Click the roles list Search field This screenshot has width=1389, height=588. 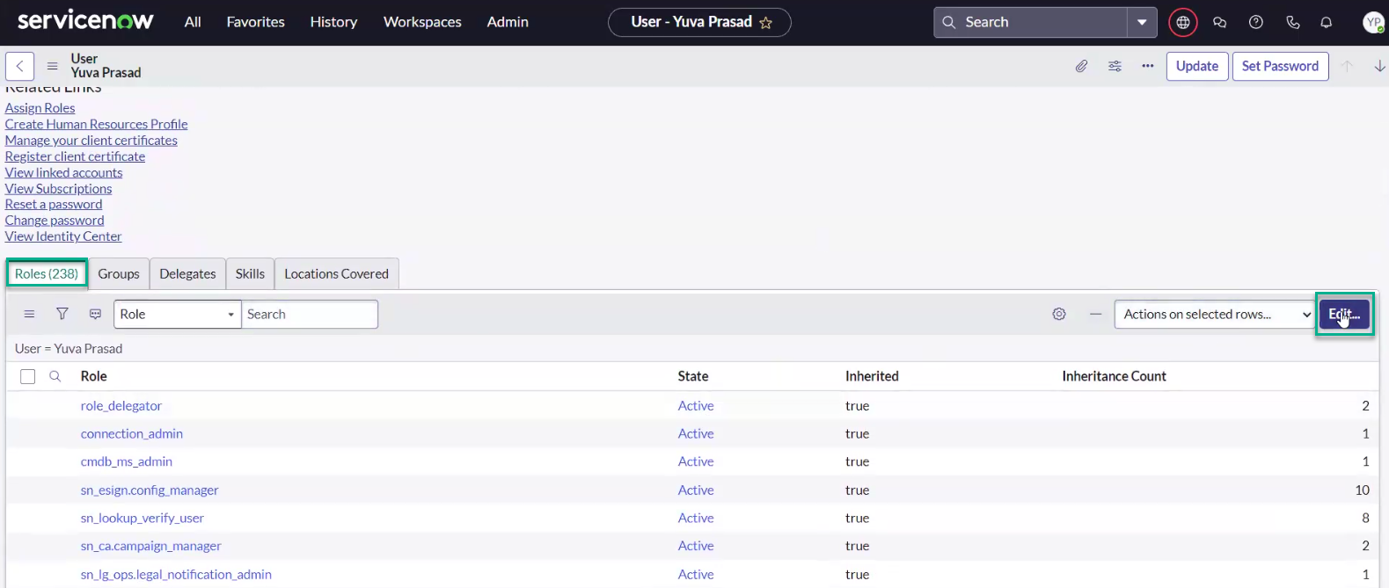(310, 314)
